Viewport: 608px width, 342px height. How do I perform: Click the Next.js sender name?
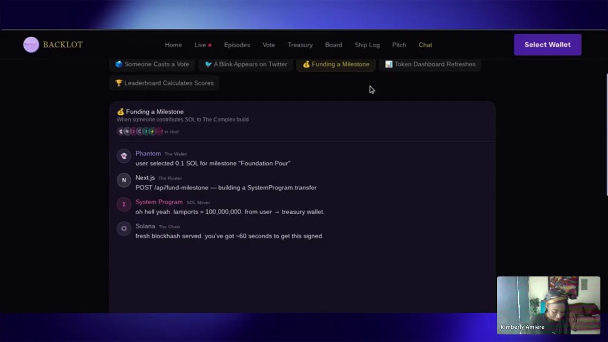pos(145,178)
